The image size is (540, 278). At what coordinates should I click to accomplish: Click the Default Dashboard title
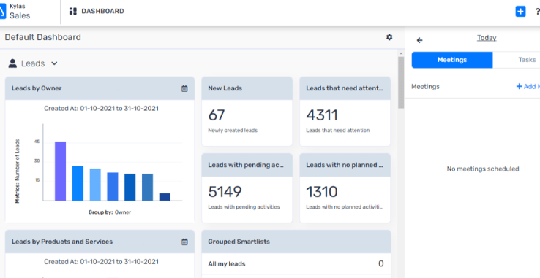click(43, 37)
